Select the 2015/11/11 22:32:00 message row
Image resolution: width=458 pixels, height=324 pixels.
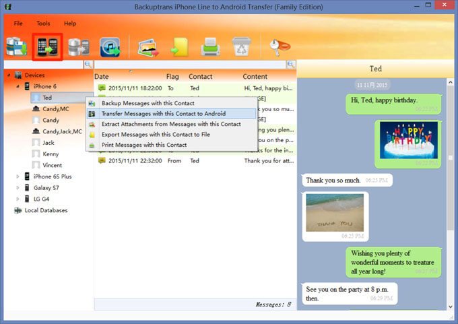(x=195, y=161)
